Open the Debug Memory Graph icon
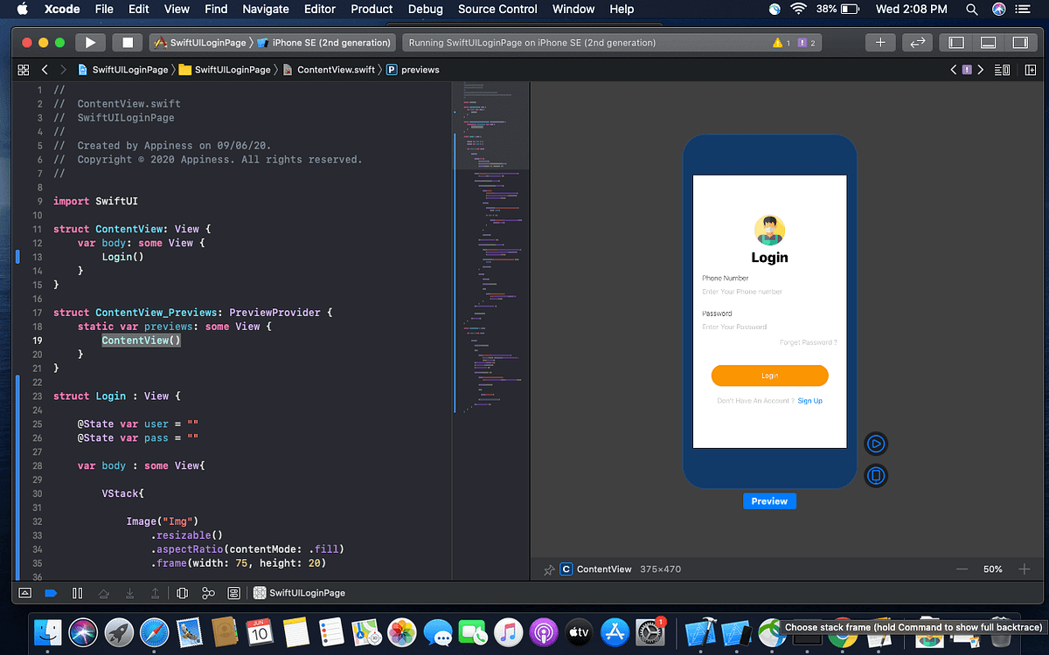Viewport: 1049px width, 655px height. pos(206,593)
